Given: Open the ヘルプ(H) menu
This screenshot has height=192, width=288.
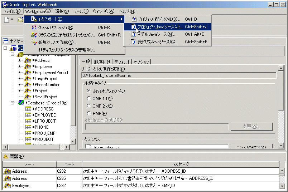Looking at the screenshot, I should (127, 11).
